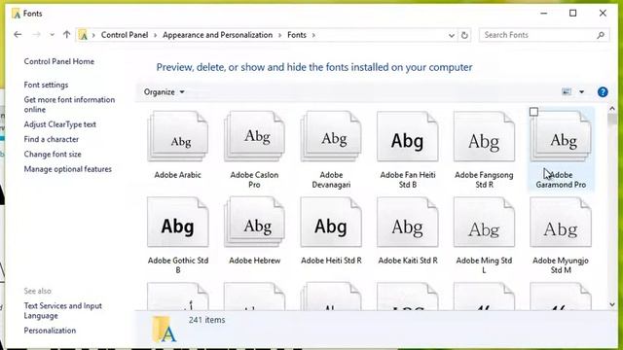Select the Adobe Hebrew font icon
The height and width of the screenshot is (350, 623).
click(x=254, y=223)
